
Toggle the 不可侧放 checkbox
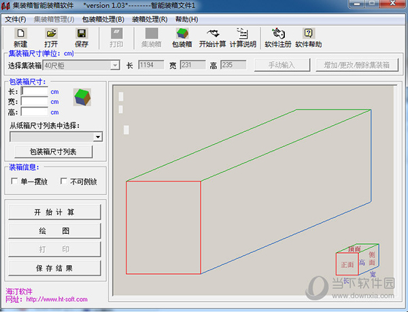64,181
